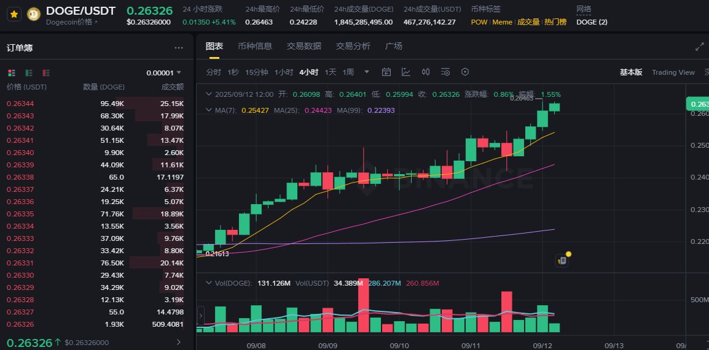
Task: Open candlestick chart style icon
Action: tap(426, 72)
